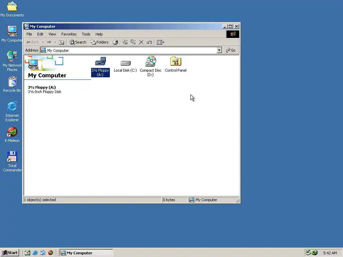This screenshot has height=257, width=343.
Task: Open the File menu
Action: tap(29, 34)
